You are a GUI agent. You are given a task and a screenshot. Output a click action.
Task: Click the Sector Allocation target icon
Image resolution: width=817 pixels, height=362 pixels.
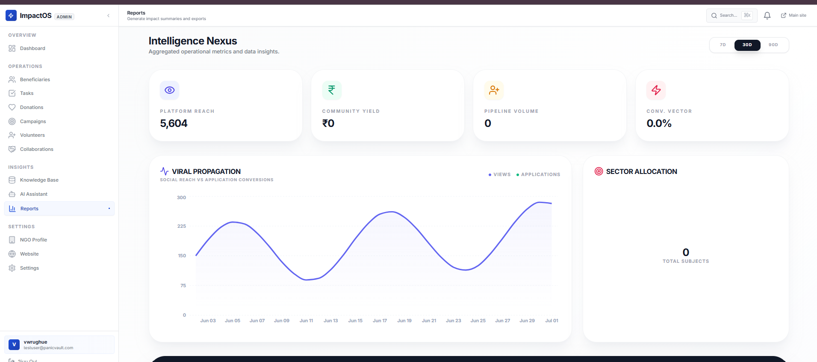tap(599, 171)
